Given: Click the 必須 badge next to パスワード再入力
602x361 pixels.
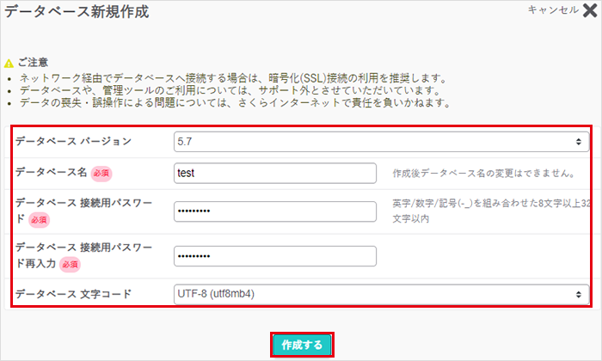Looking at the screenshot, I should click(x=68, y=265).
